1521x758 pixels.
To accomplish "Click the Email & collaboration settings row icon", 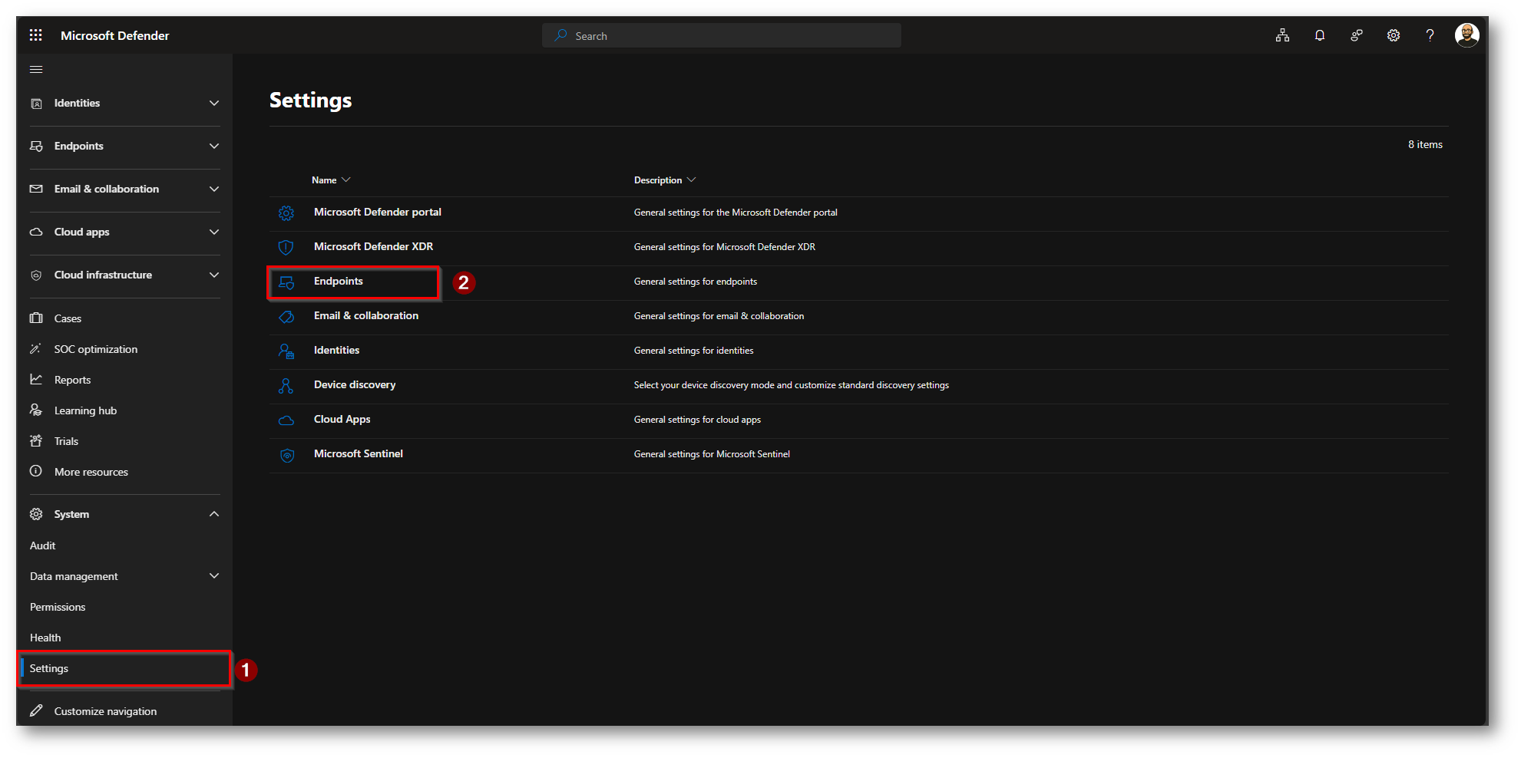I will [286, 317].
